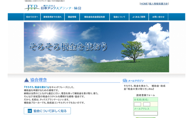Click the メールマガジン section heading text
The image size is (193, 118).
tap(136, 80)
